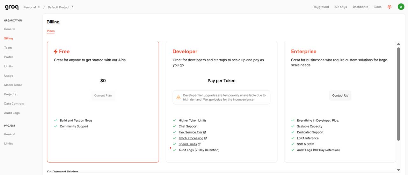Click 'SSO & SCIM' feature text
408x175 pixels.
[x=305, y=144]
